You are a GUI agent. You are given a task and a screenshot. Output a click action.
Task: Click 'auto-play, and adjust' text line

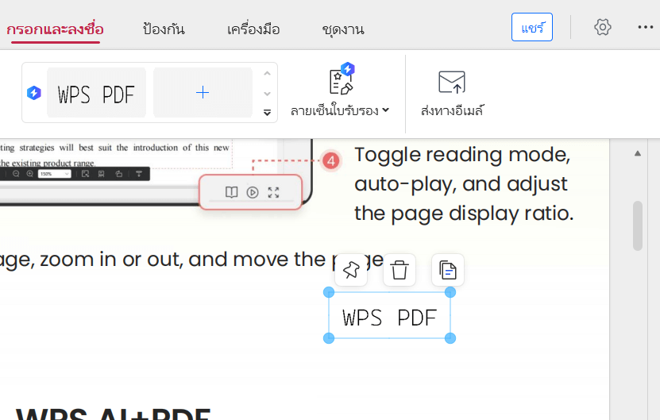pos(461,184)
